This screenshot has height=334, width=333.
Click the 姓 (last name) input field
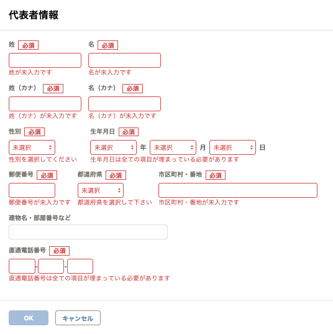coord(45,60)
